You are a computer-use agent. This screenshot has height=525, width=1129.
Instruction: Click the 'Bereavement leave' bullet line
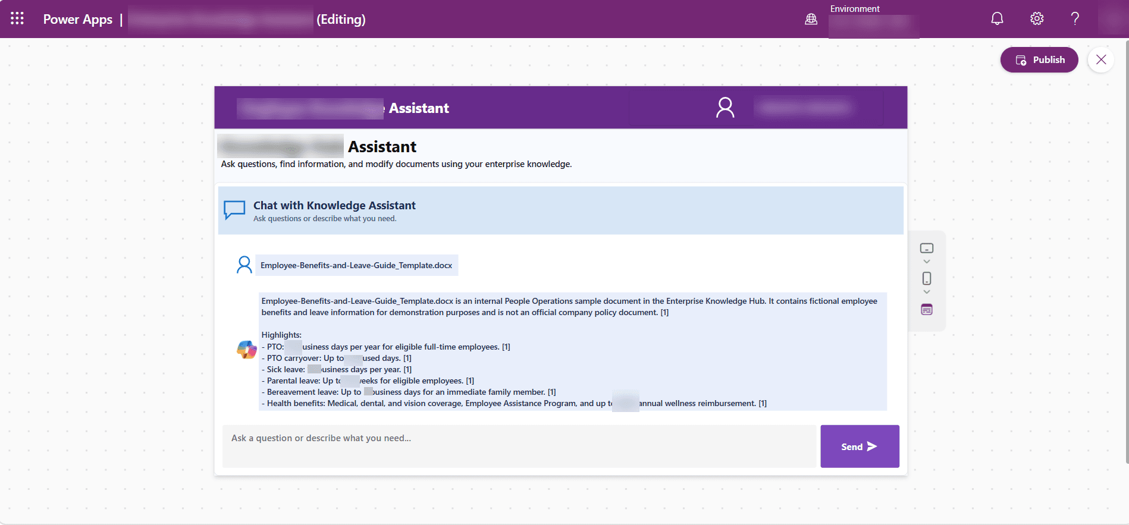(409, 392)
